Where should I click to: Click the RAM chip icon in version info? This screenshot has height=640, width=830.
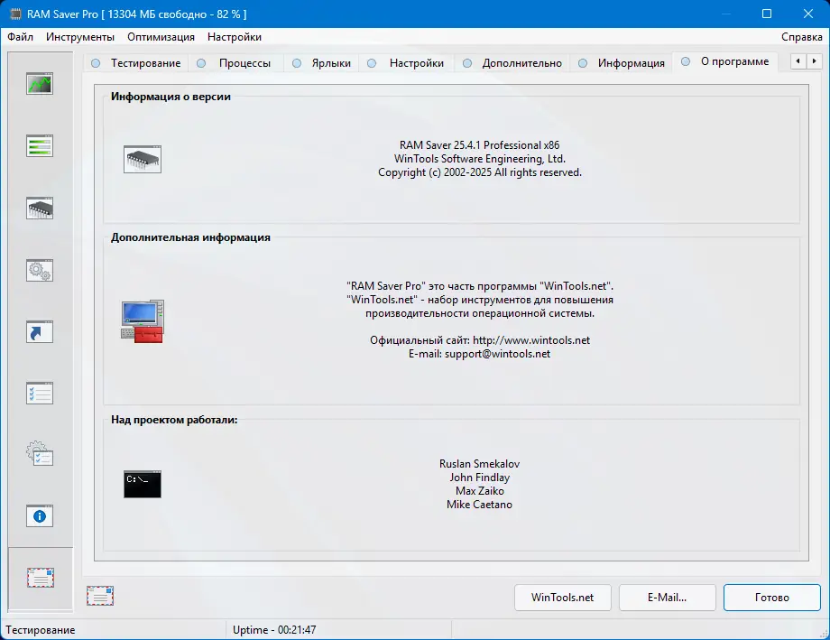coord(143,159)
